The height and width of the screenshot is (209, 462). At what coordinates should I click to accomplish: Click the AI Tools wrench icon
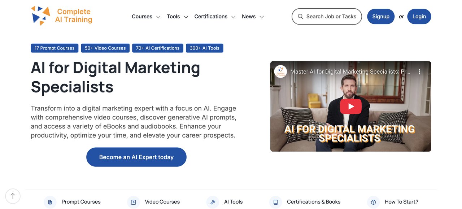tap(213, 202)
